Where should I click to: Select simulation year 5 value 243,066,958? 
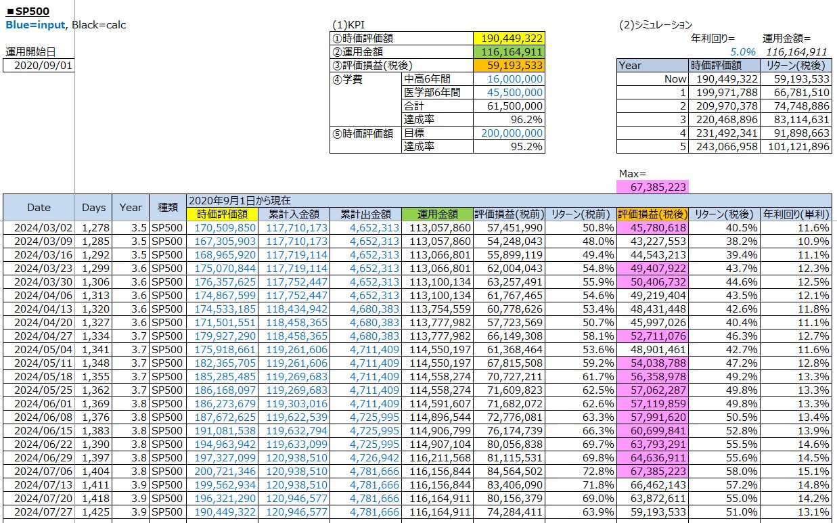coord(724,147)
